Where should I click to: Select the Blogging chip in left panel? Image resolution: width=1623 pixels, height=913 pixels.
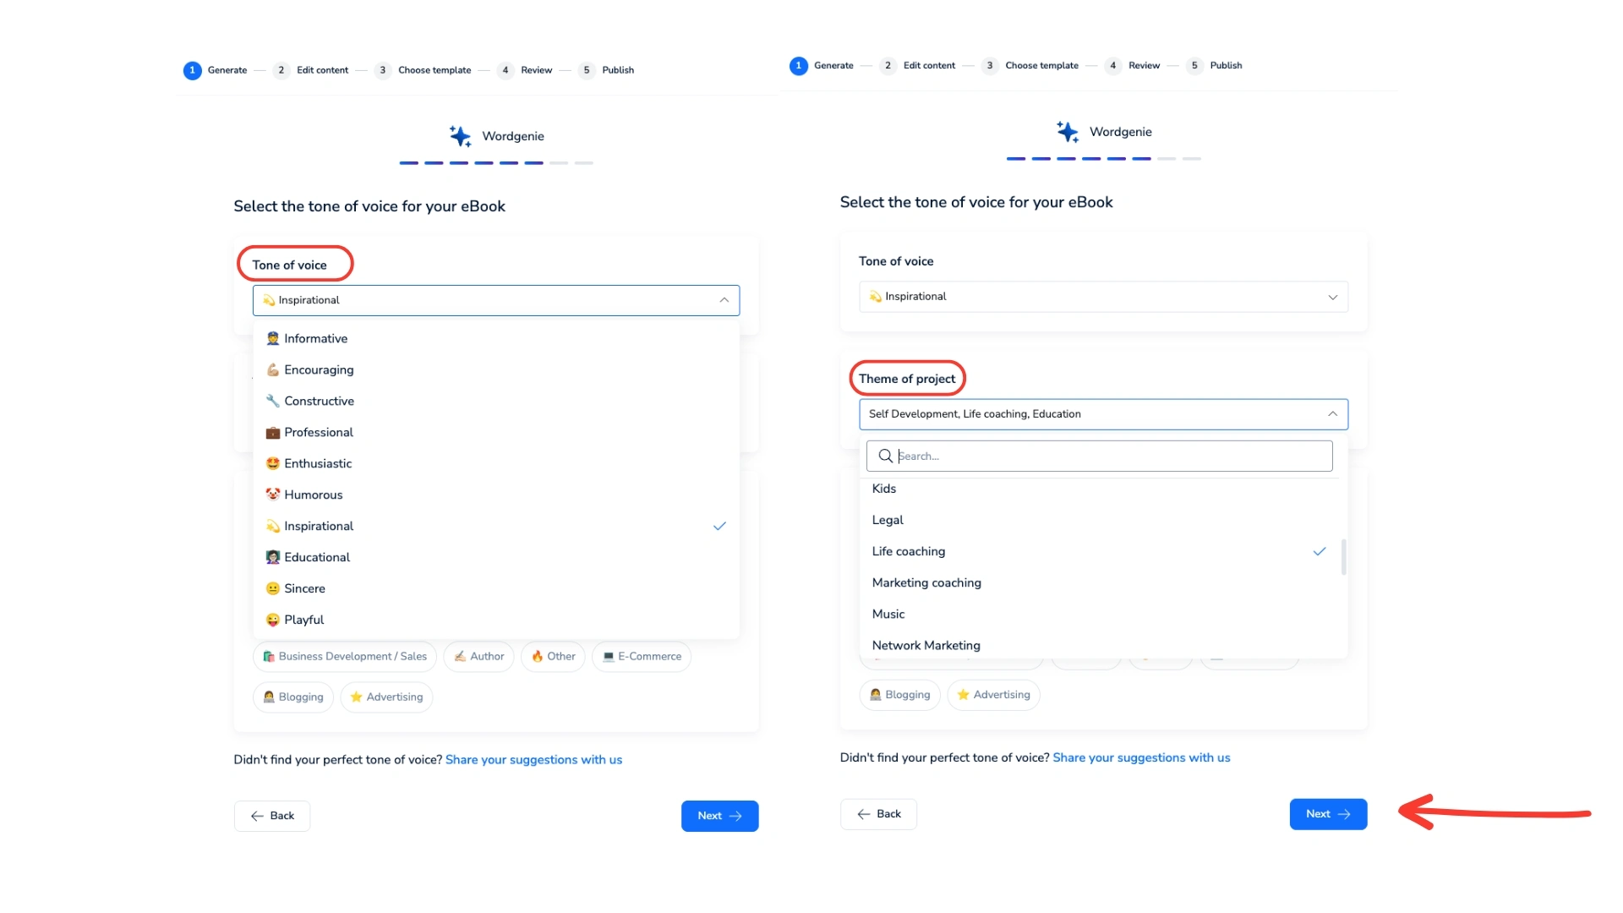coord(293,697)
